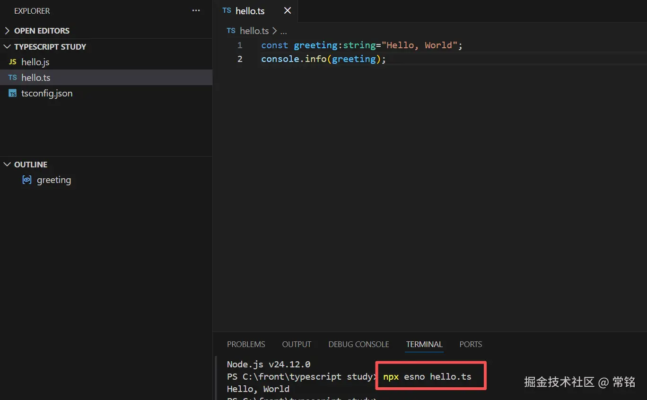The height and width of the screenshot is (400, 647).
Task: Select the TERMINAL panel tab
Action: 424,344
